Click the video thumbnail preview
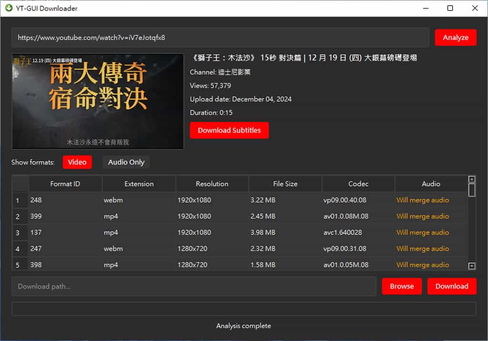 (x=98, y=101)
